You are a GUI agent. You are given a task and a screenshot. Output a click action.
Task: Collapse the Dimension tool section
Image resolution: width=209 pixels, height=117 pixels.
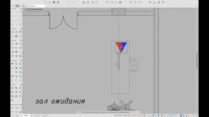(12, 105)
